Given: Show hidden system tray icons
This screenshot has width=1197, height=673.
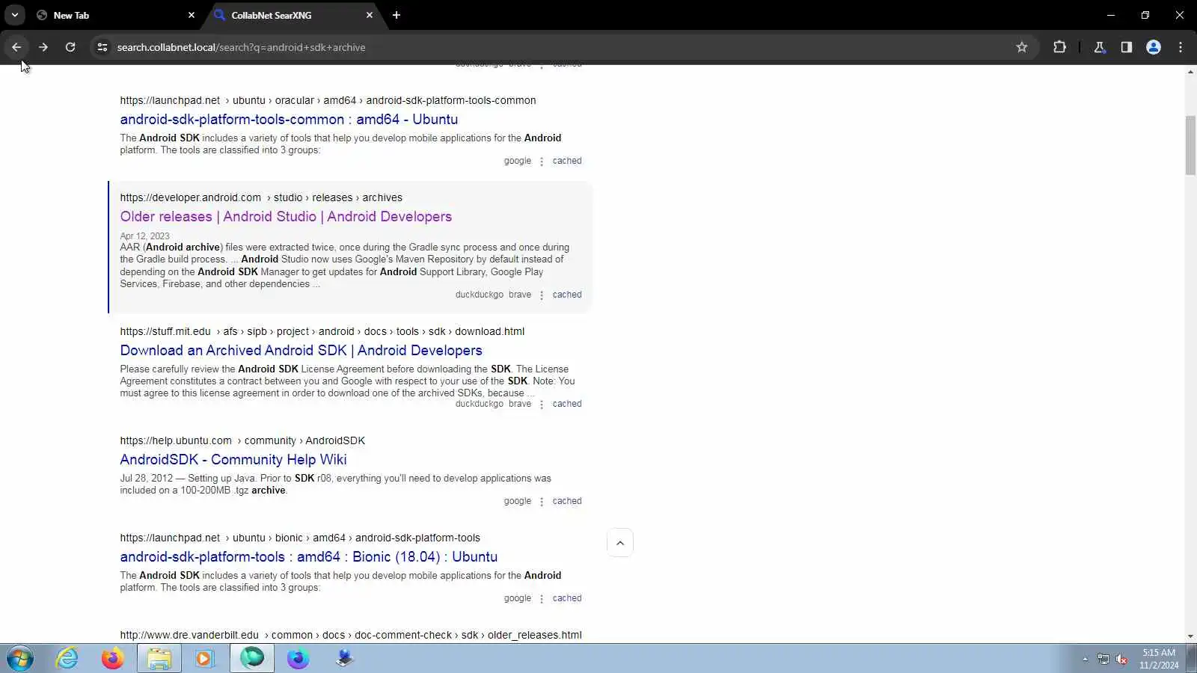Looking at the screenshot, I should (x=1085, y=659).
